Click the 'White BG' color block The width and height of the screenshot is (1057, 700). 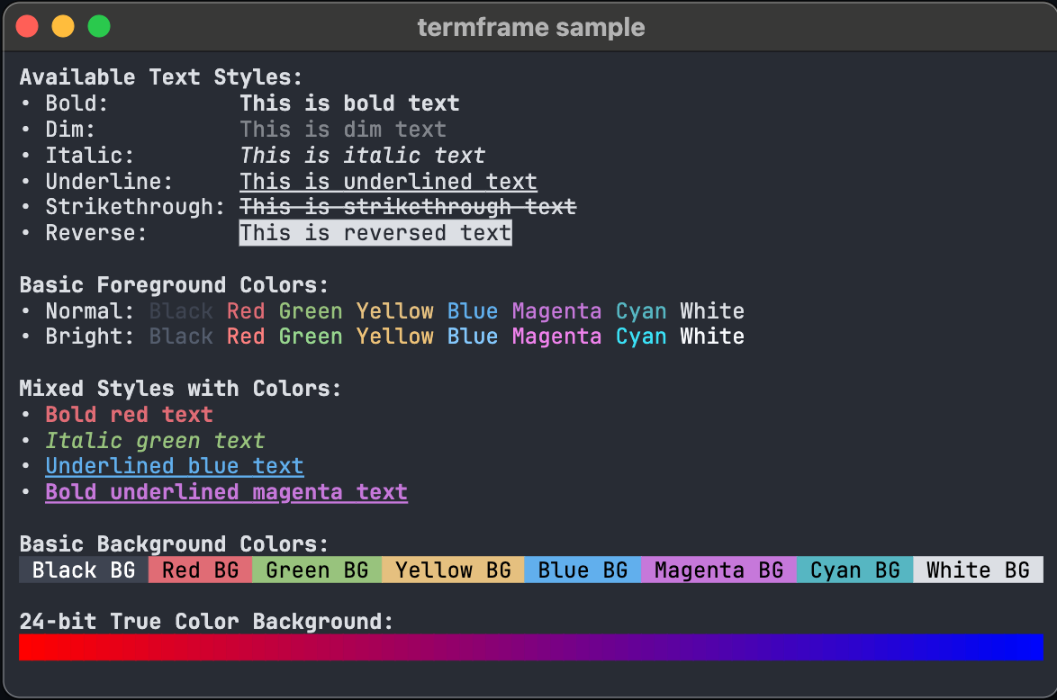point(978,570)
